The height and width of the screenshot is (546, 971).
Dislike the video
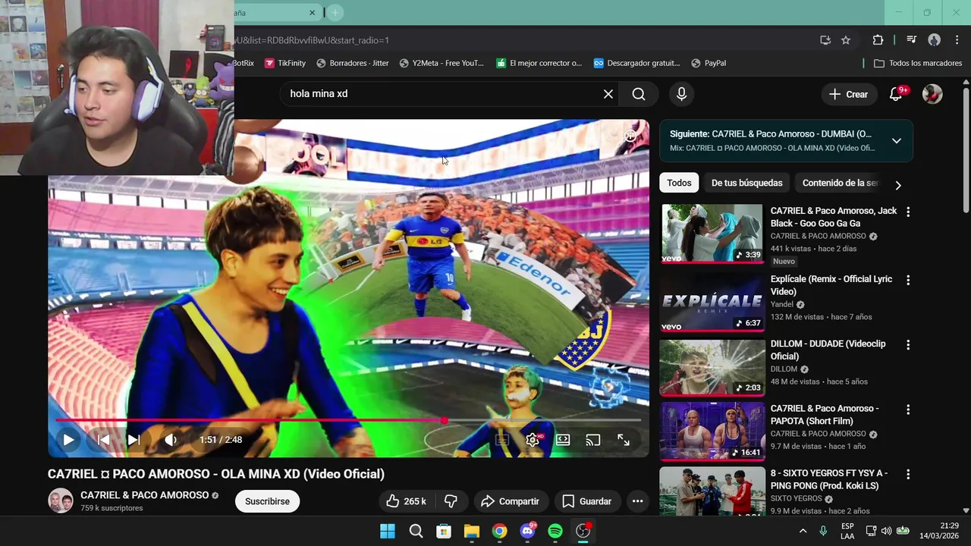click(451, 501)
